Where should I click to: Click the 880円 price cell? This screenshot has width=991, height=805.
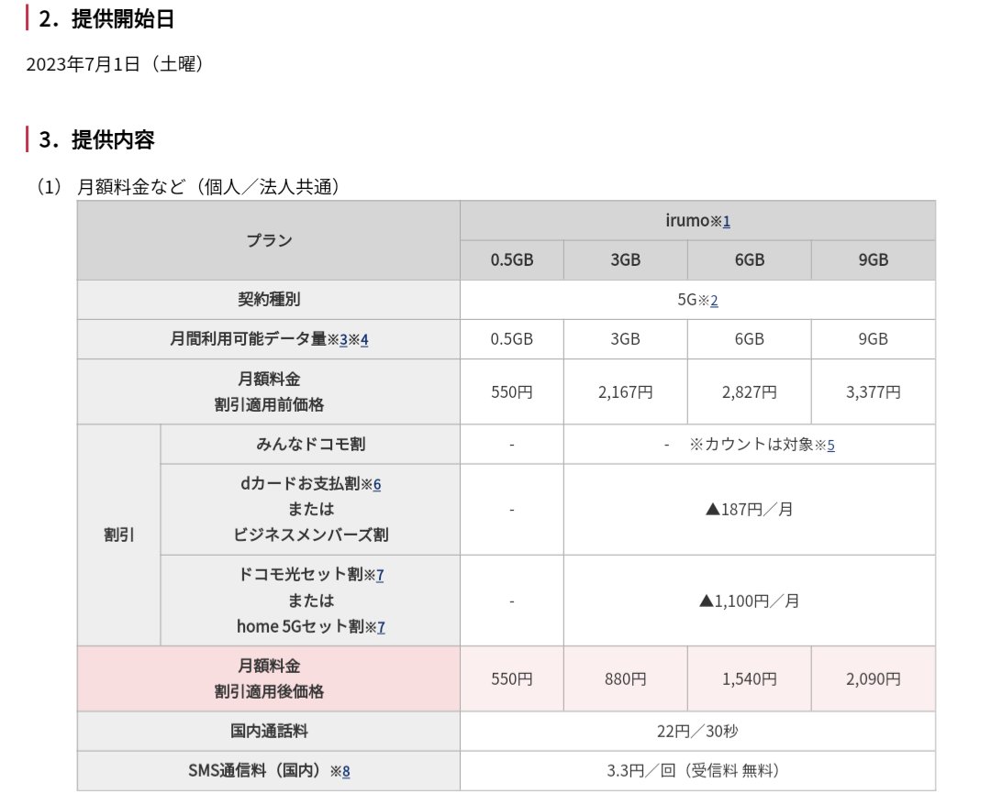(626, 679)
